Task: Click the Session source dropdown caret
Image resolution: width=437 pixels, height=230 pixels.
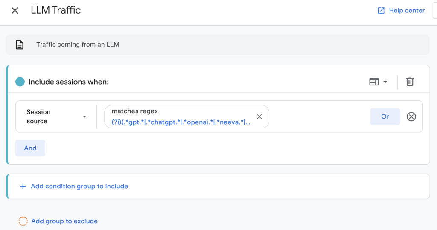Action: coord(84,117)
